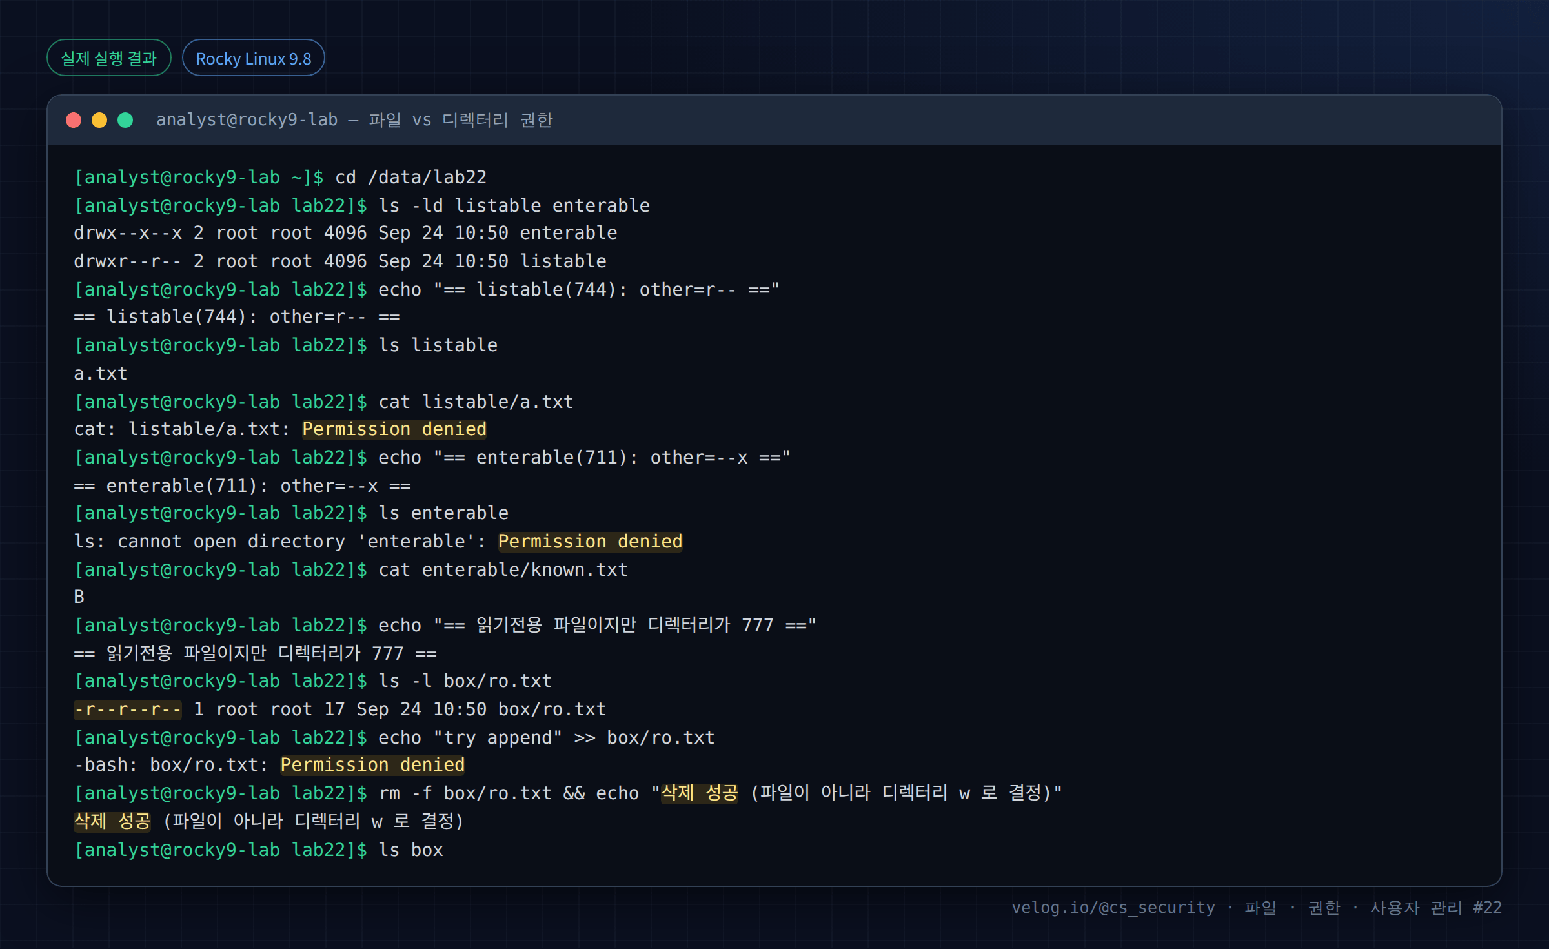The image size is (1549, 949).
Task: Click highlighted 'Permission denied' on cat listable/a.txt line
Action: click(394, 429)
